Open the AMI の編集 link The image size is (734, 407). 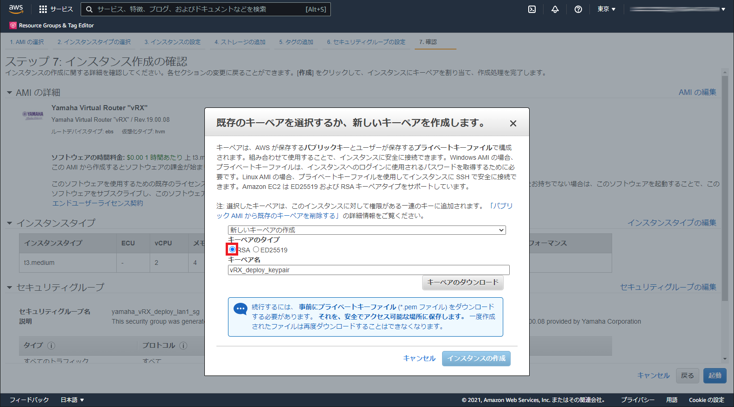coord(697,92)
